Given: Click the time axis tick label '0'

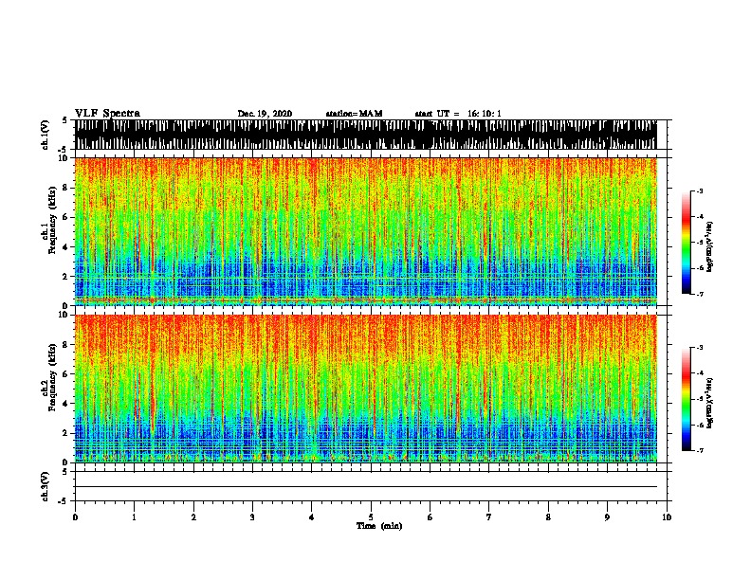Looking at the screenshot, I should point(75,517).
